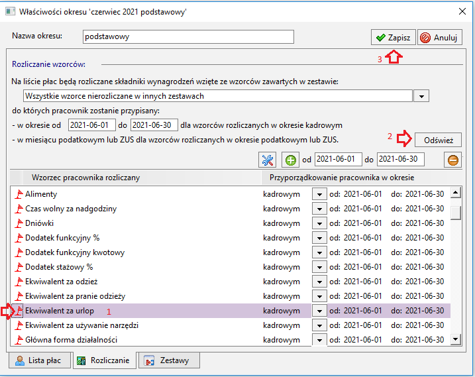Click the red flag icon beside Alimenty
The image size is (475, 377).
click(19, 194)
